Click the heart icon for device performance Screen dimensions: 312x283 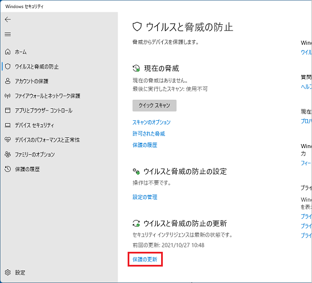7,140
